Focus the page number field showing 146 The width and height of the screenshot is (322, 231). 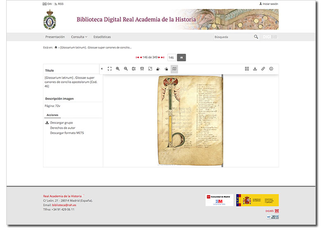(x=171, y=58)
